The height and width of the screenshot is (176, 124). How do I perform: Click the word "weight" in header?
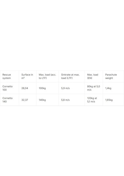[109, 78]
